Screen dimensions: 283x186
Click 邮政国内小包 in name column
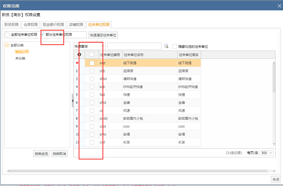[133, 118]
